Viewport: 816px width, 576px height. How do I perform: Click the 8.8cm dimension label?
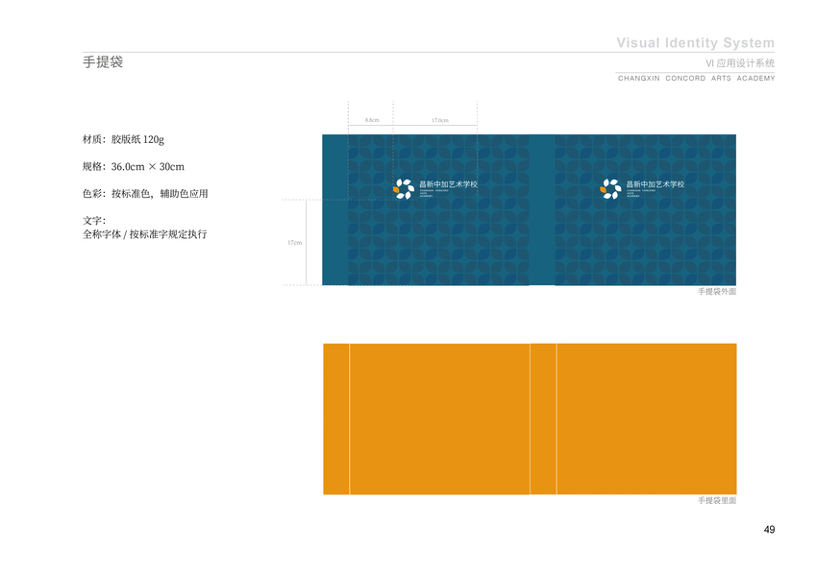(x=372, y=120)
